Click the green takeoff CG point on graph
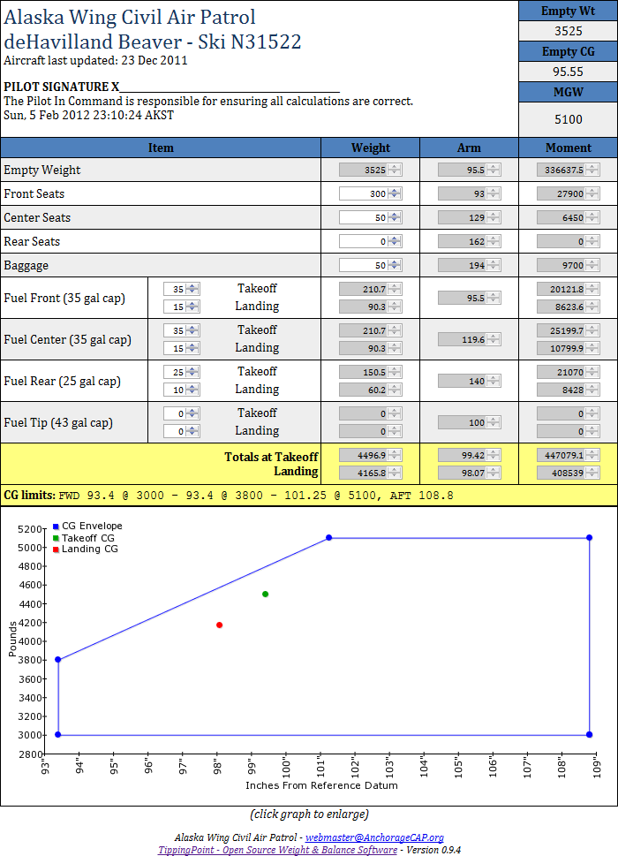This screenshot has height=856, width=618. (265, 594)
